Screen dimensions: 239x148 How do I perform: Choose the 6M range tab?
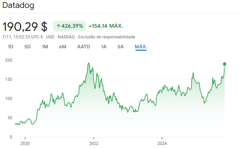coord(62,47)
